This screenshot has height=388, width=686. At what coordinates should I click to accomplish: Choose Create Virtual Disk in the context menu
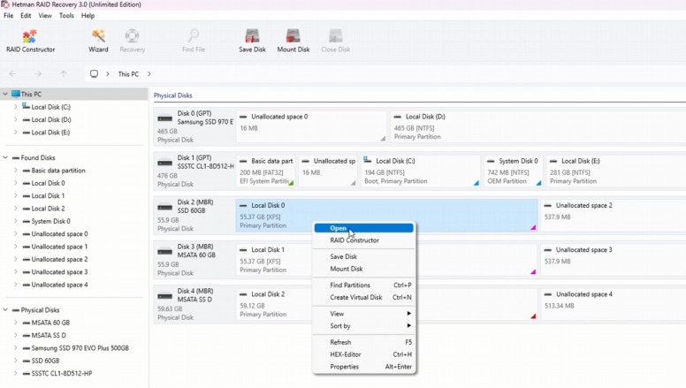(363, 297)
